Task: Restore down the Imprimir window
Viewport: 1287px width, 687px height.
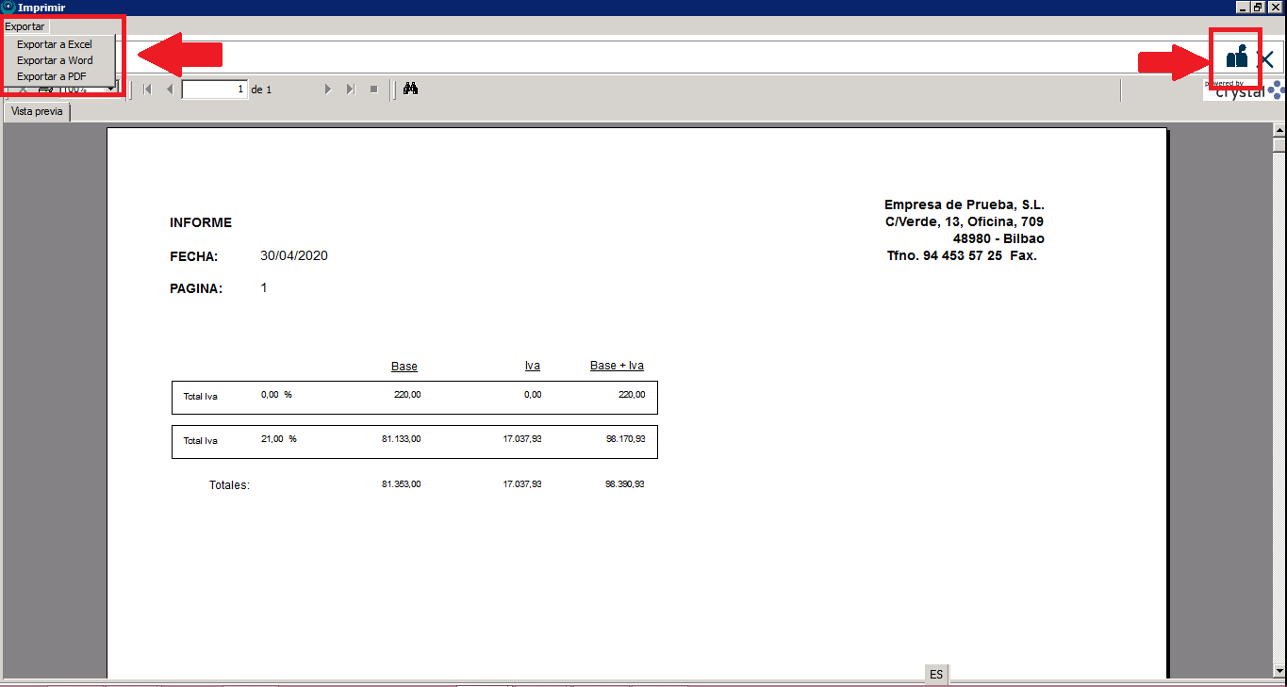Action: coord(1259,8)
